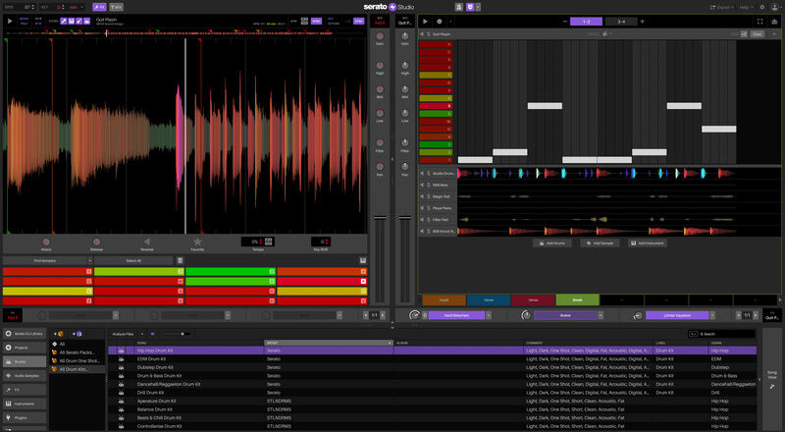785x432 pixels.
Task: Mute the Magic Pad track
Action: click(x=422, y=196)
